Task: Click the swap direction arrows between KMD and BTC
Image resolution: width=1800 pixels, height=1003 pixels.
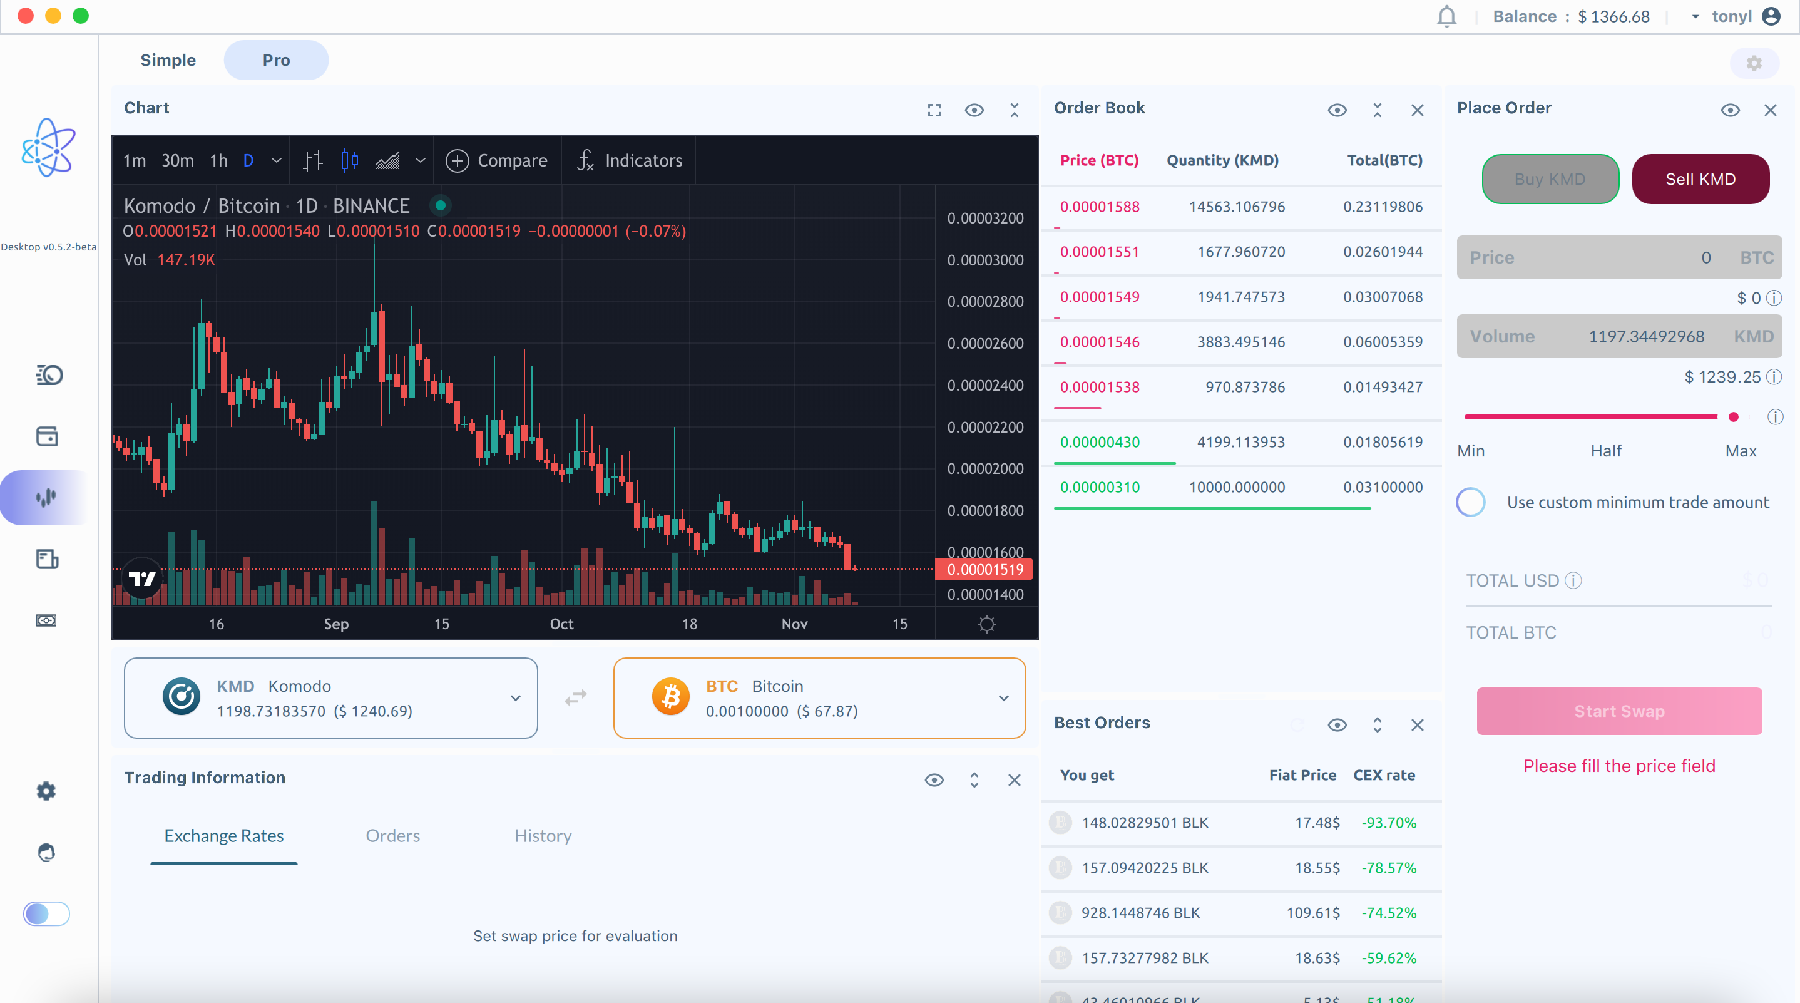Action: click(x=575, y=697)
